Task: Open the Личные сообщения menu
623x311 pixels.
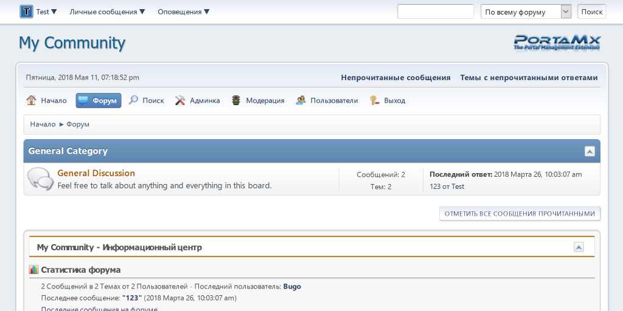Action: tap(107, 12)
